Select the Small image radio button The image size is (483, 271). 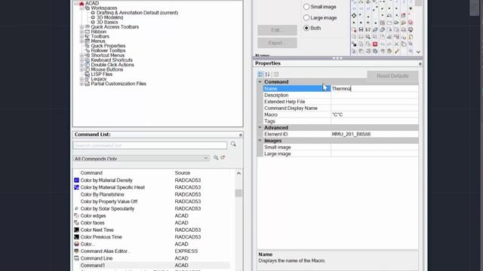pos(306,7)
